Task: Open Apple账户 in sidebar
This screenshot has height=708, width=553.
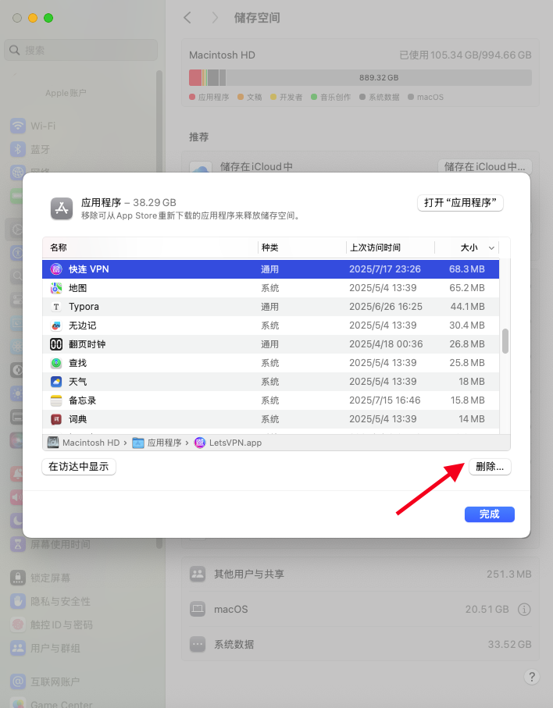Action: click(x=66, y=93)
